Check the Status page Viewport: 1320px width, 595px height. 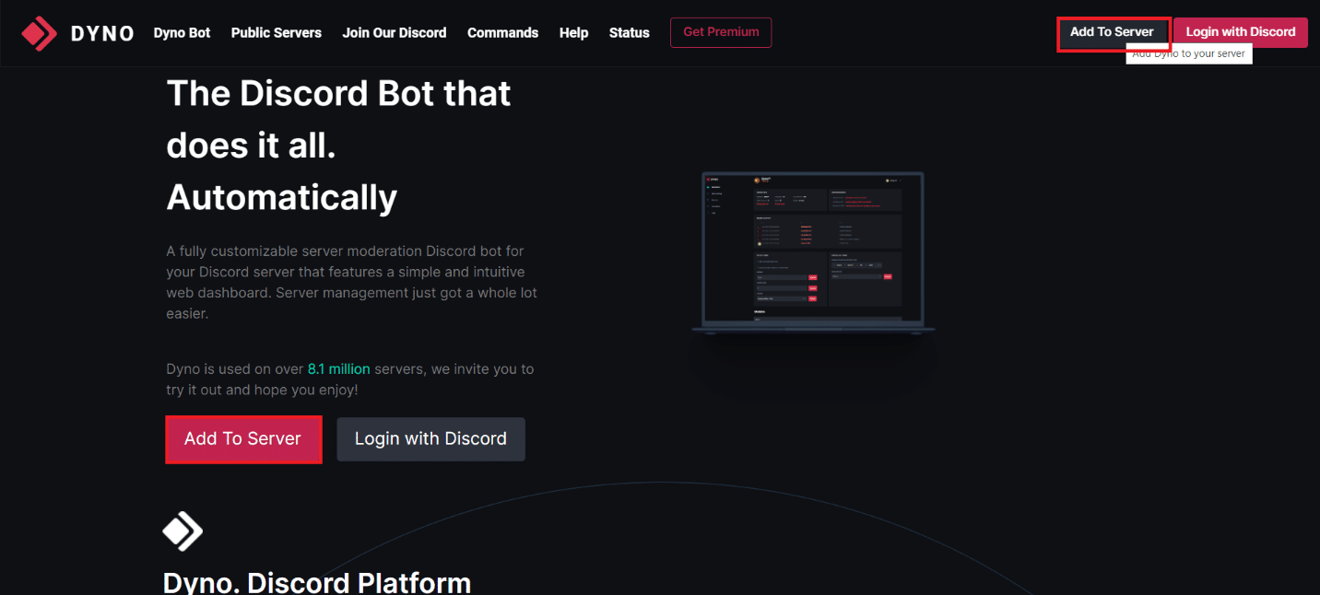630,32
